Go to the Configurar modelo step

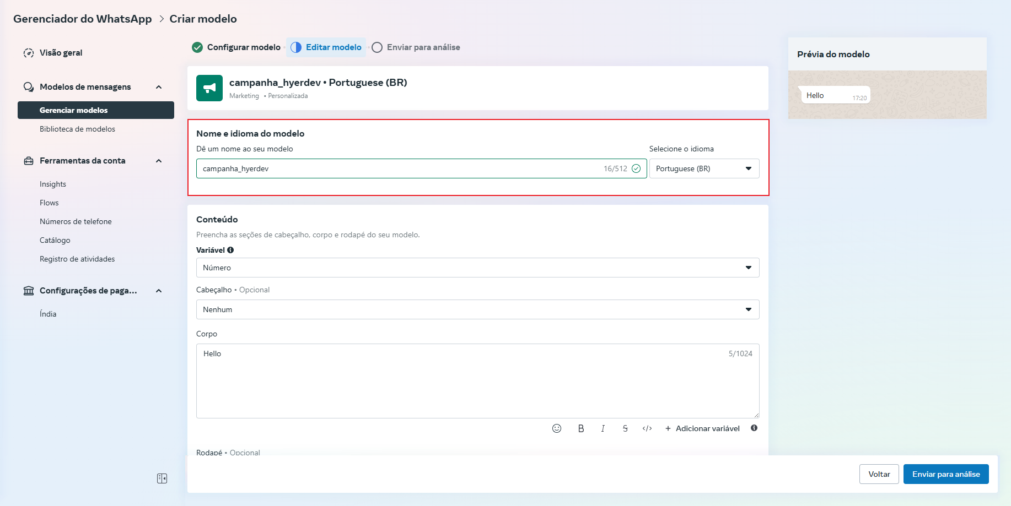(x=236, y=47)
